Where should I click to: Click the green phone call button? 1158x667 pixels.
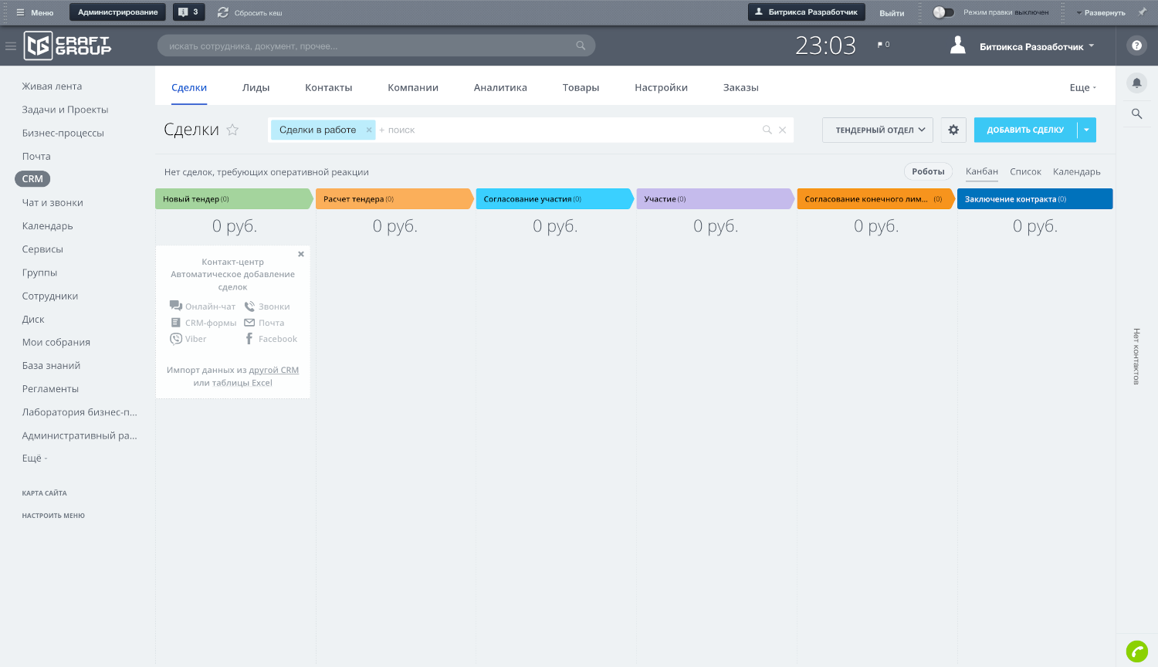[1136, 652]
